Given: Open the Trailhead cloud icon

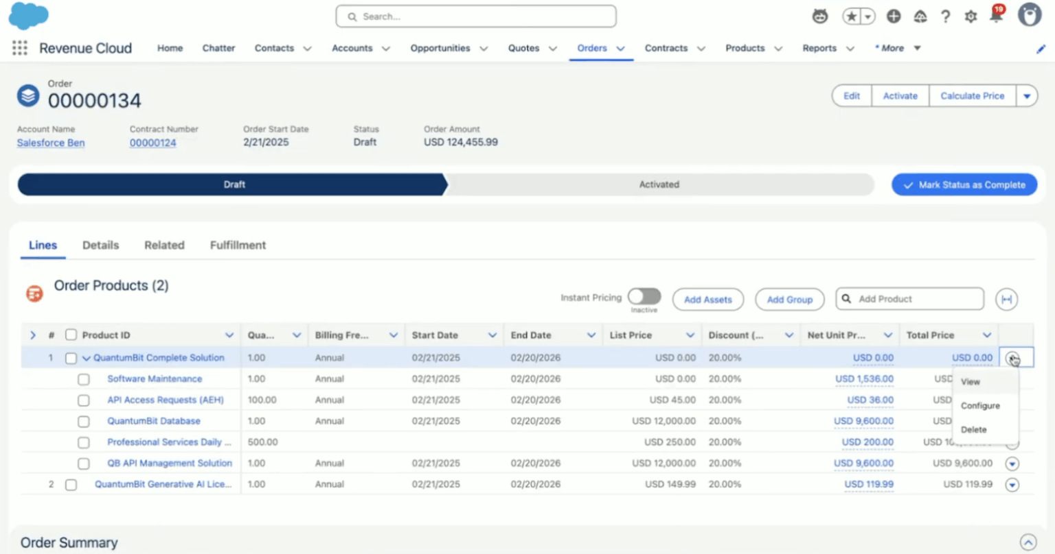Looking at the screenshot, I should point(920,16).
